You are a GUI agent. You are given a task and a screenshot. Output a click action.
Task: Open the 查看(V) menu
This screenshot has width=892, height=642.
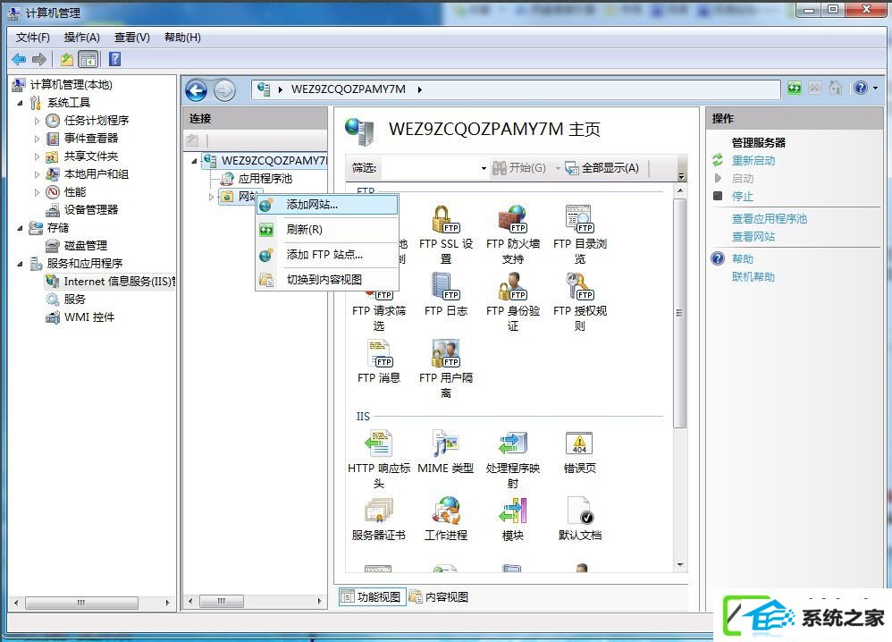[x=132, y=38]
